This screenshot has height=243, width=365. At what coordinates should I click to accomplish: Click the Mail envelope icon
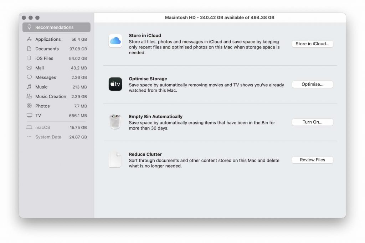(29, 67)
